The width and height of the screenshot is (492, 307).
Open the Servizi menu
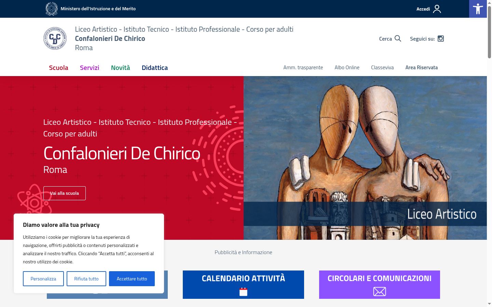pyautogui.click(x=90, y=68)
